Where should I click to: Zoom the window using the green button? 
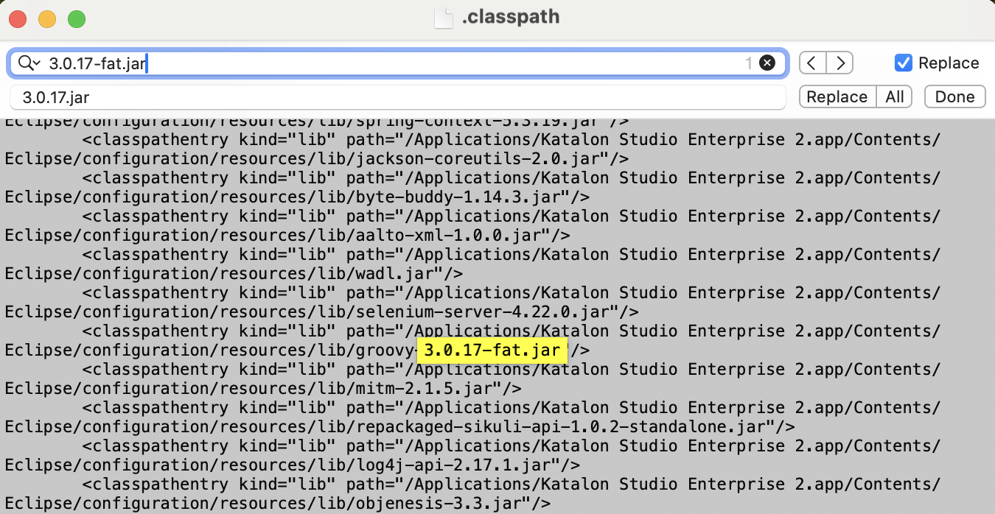[x=77, y=19]
